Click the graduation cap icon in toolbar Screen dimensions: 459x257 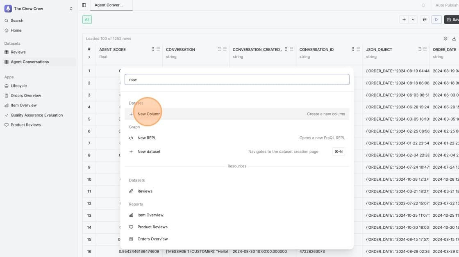click(425, 19)
